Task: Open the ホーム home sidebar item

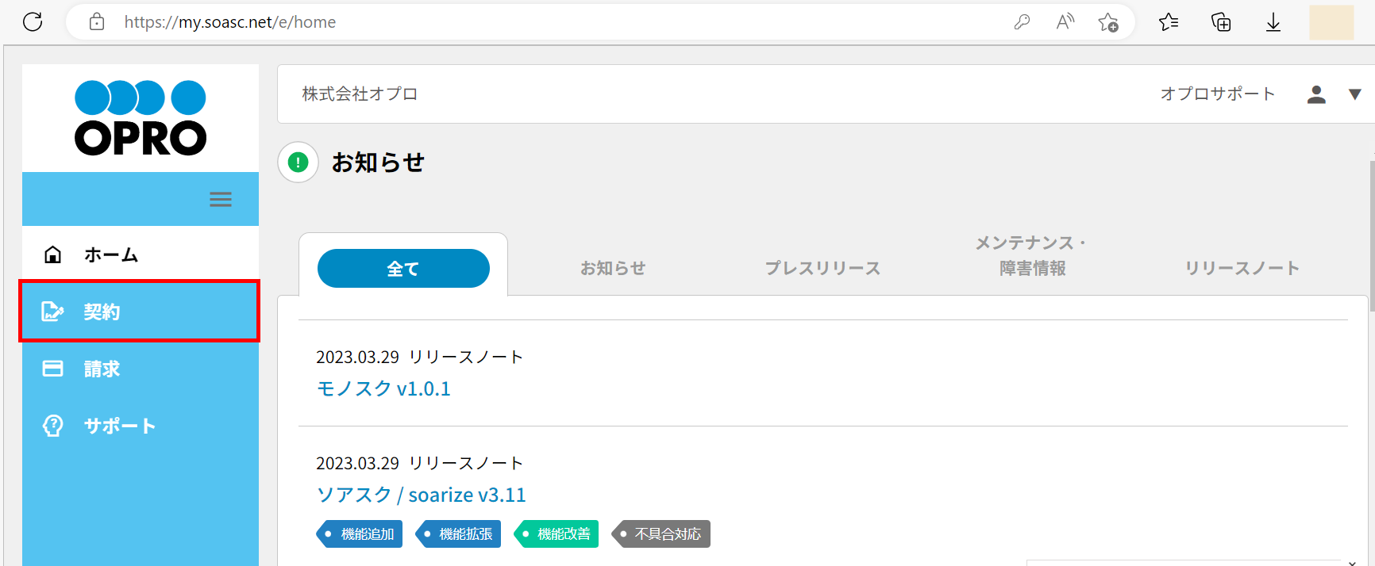Action: (111, 255)
